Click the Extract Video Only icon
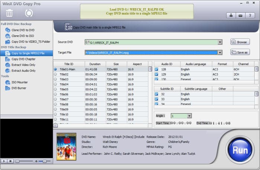Screen dimensions: 260x170 click(x=8, y=65)
